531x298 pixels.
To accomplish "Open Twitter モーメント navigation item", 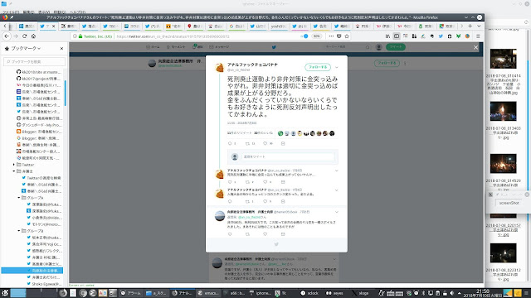I will tap(175, 47).
